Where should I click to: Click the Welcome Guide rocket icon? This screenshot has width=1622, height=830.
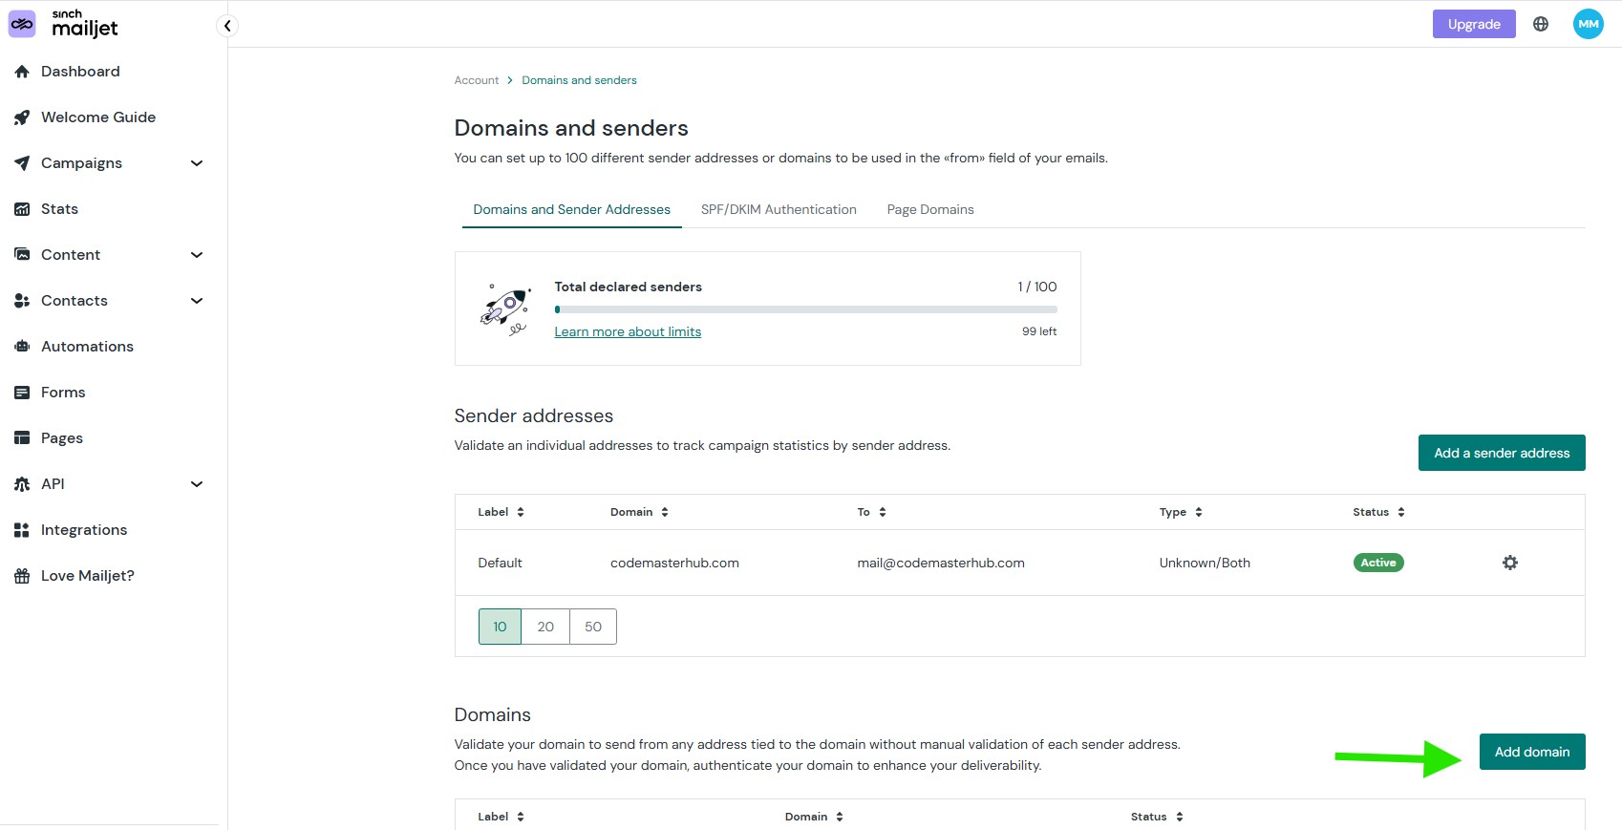tap(22, 117)
